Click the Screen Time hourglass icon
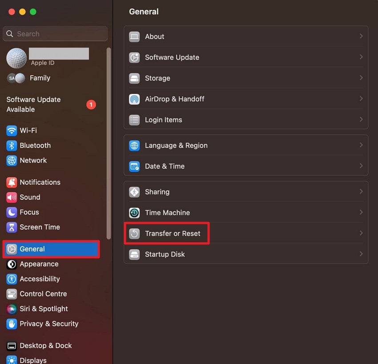 point(12,227)
